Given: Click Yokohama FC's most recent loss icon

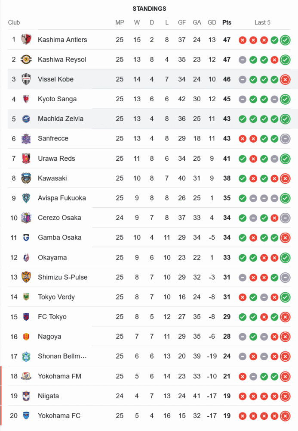Looking at the screenshot, I should pyautogui.click(x=285, y=416).
